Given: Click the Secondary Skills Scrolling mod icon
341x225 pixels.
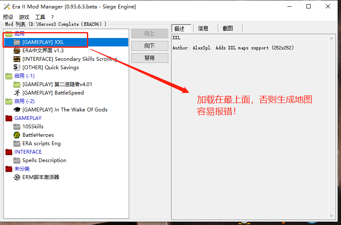Looking at the screenshot, I should click(x=17, y=59).
